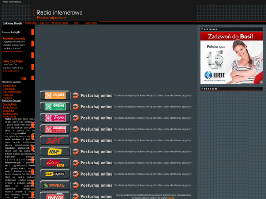Open the Eska Rock sidebar link
Viewport: 266px width, 199px height.
(8, 110)
